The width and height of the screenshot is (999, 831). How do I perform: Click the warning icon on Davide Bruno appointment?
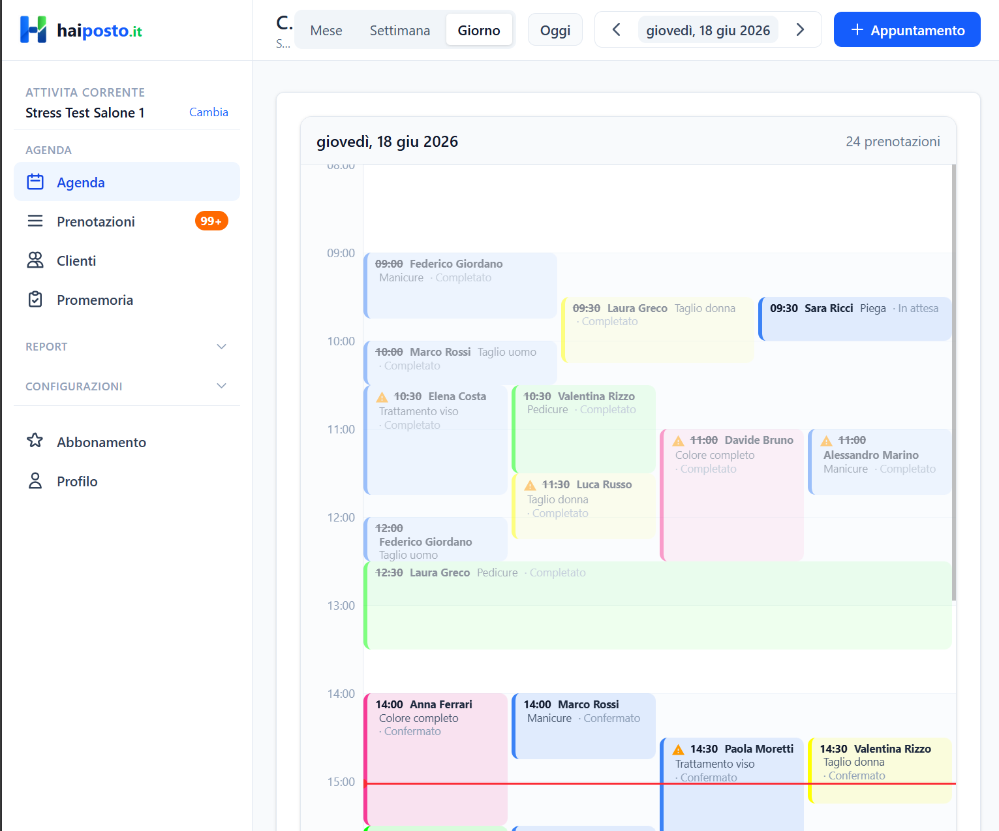[x=679, y=441]
